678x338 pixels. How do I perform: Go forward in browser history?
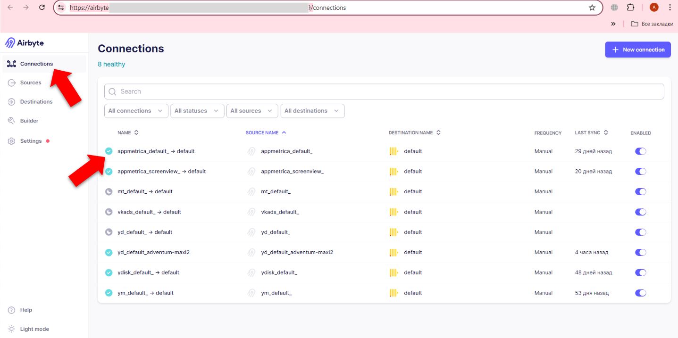(x=26, y=8)
